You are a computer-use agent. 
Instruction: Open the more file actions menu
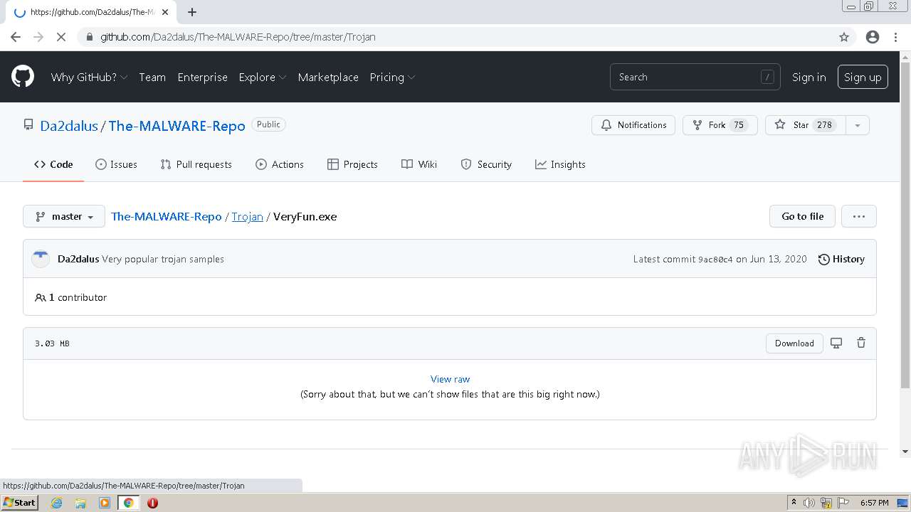click(859, 216)
